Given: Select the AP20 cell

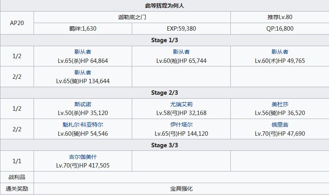Looking at the screenshot, I should point(17,23).
